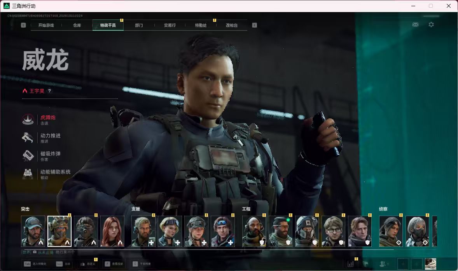Switch to the 特勤处 tab
The height and width of the screenshot is (271, 458).
tap(201, 25)
